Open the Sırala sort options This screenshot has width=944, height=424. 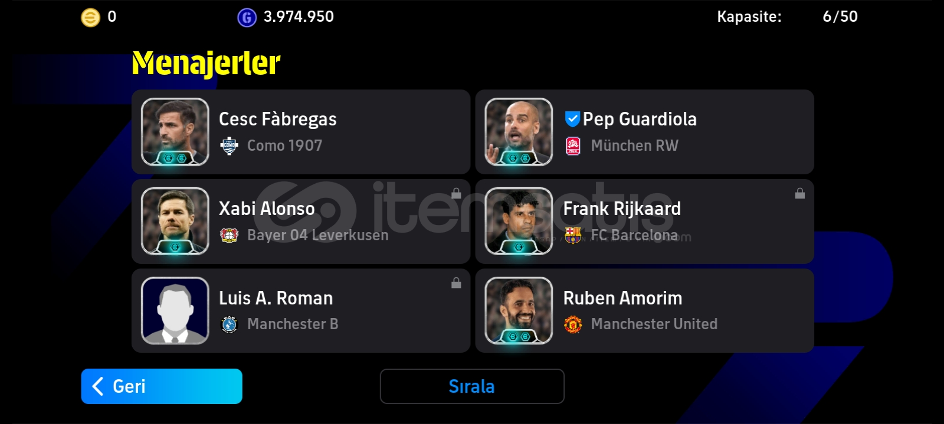[472, 386]
